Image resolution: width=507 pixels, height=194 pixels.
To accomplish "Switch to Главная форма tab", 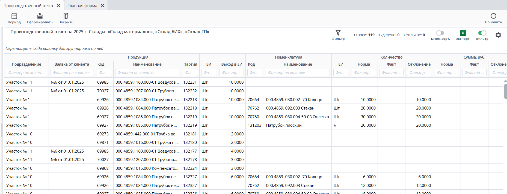I will pyautogui.click(x=82, y=6).
